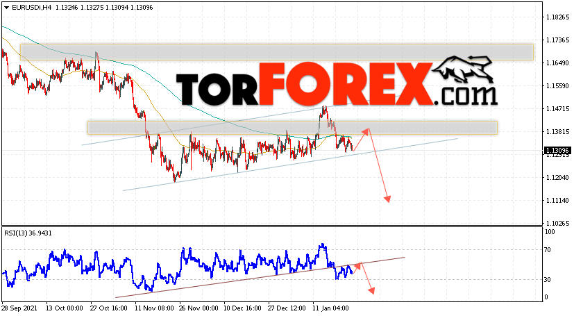This screenshot has width=574, height=316.
Task: Click the 11 Jan 04:00 time label
Action: pyautogui.click(x=331, y=308)
